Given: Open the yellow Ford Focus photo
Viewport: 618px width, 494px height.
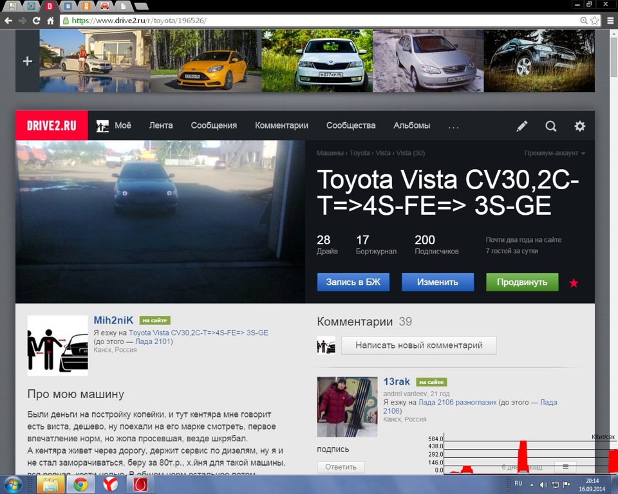Looking at the screenshot, I should 206,60.
